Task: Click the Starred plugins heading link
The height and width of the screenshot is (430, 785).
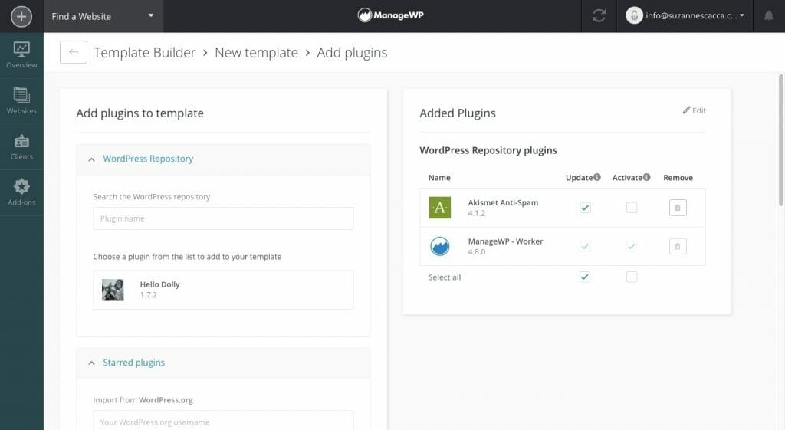Action: pyautogui.click(x=133, y=363)
